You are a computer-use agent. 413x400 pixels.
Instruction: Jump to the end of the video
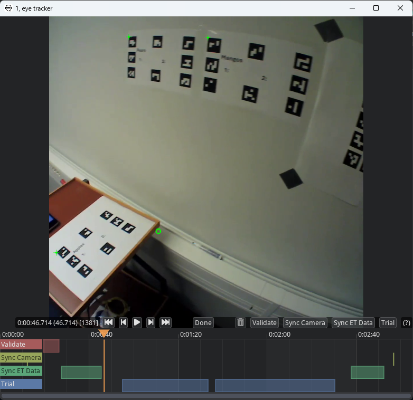(x=166, y=322)
